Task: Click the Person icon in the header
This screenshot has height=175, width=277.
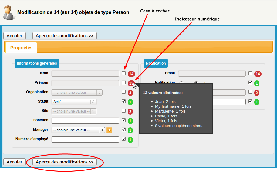Action: click(8, 12)
